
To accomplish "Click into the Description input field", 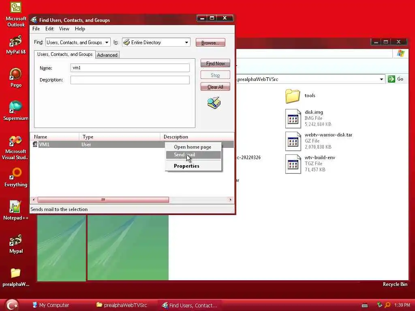I will pos(130,80).
